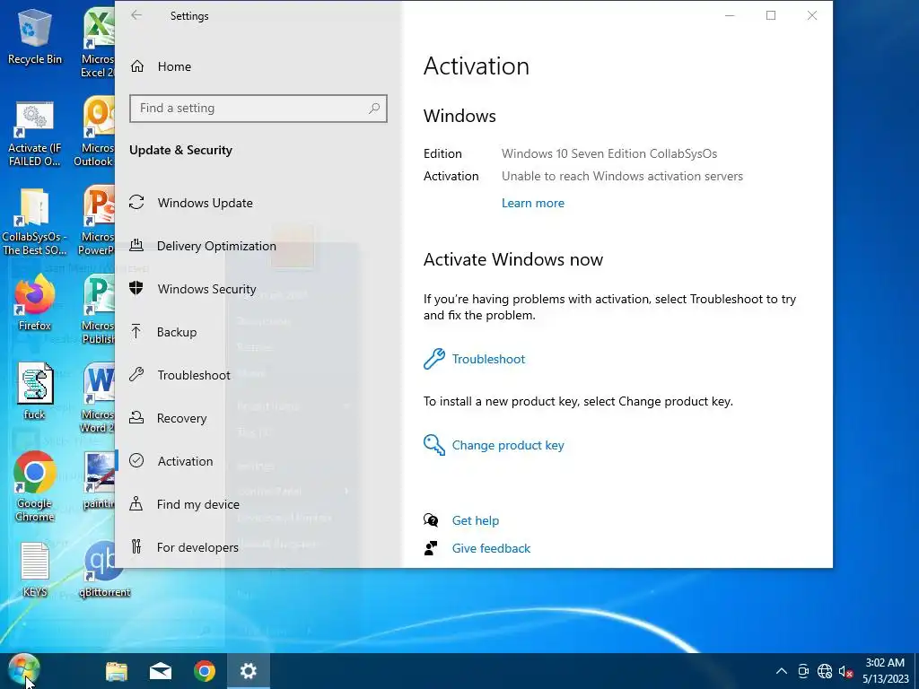Open Chrome from the taskbar
The image size is (919, 689).
205,671
